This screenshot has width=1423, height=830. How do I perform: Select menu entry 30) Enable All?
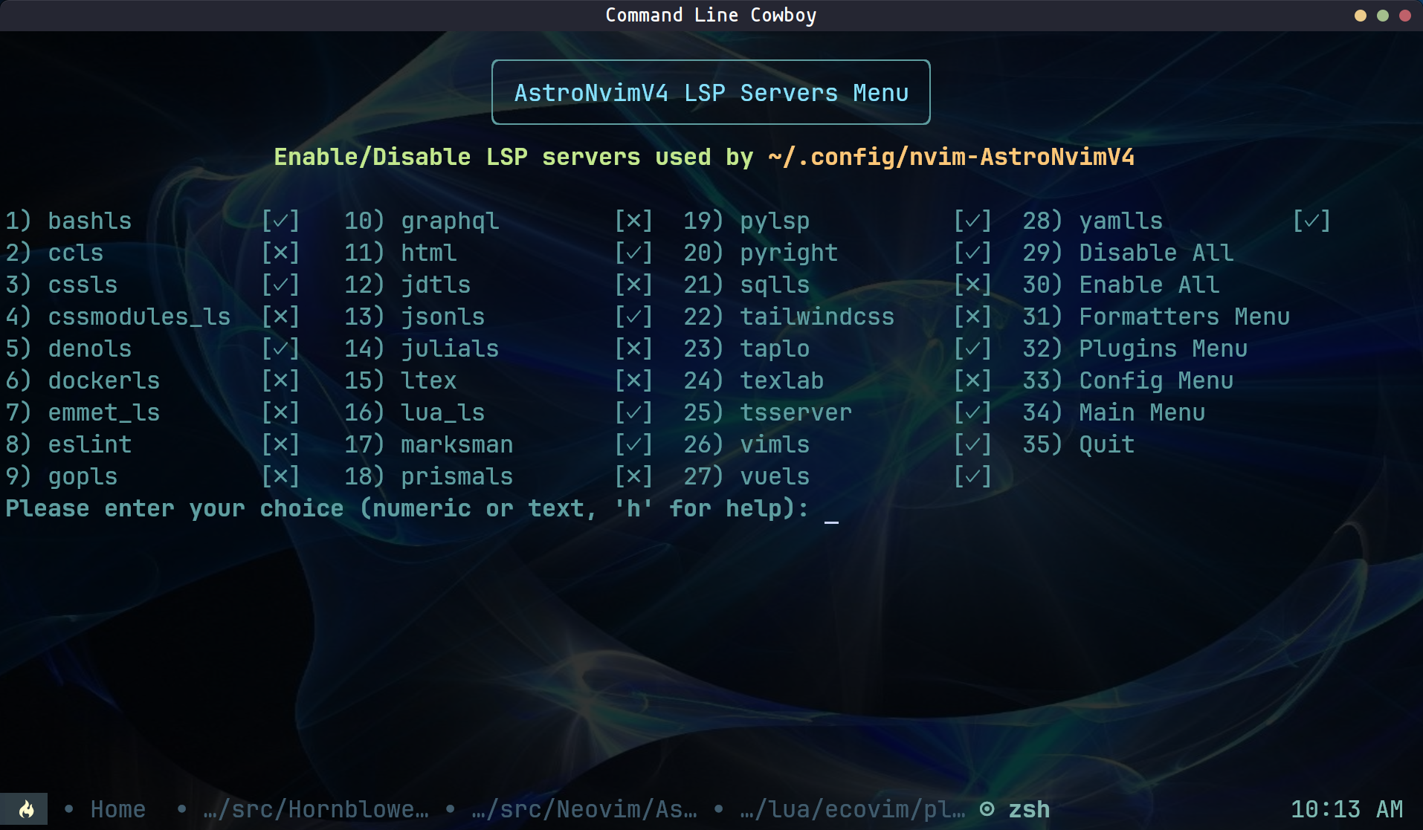click(1120, 285)
